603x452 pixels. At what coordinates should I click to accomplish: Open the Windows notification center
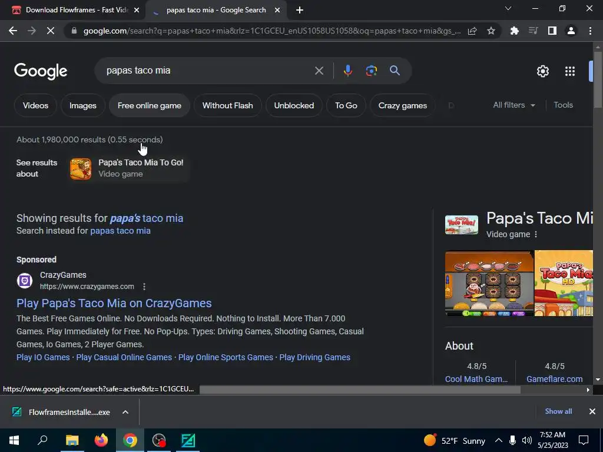(x=584, y=440)
